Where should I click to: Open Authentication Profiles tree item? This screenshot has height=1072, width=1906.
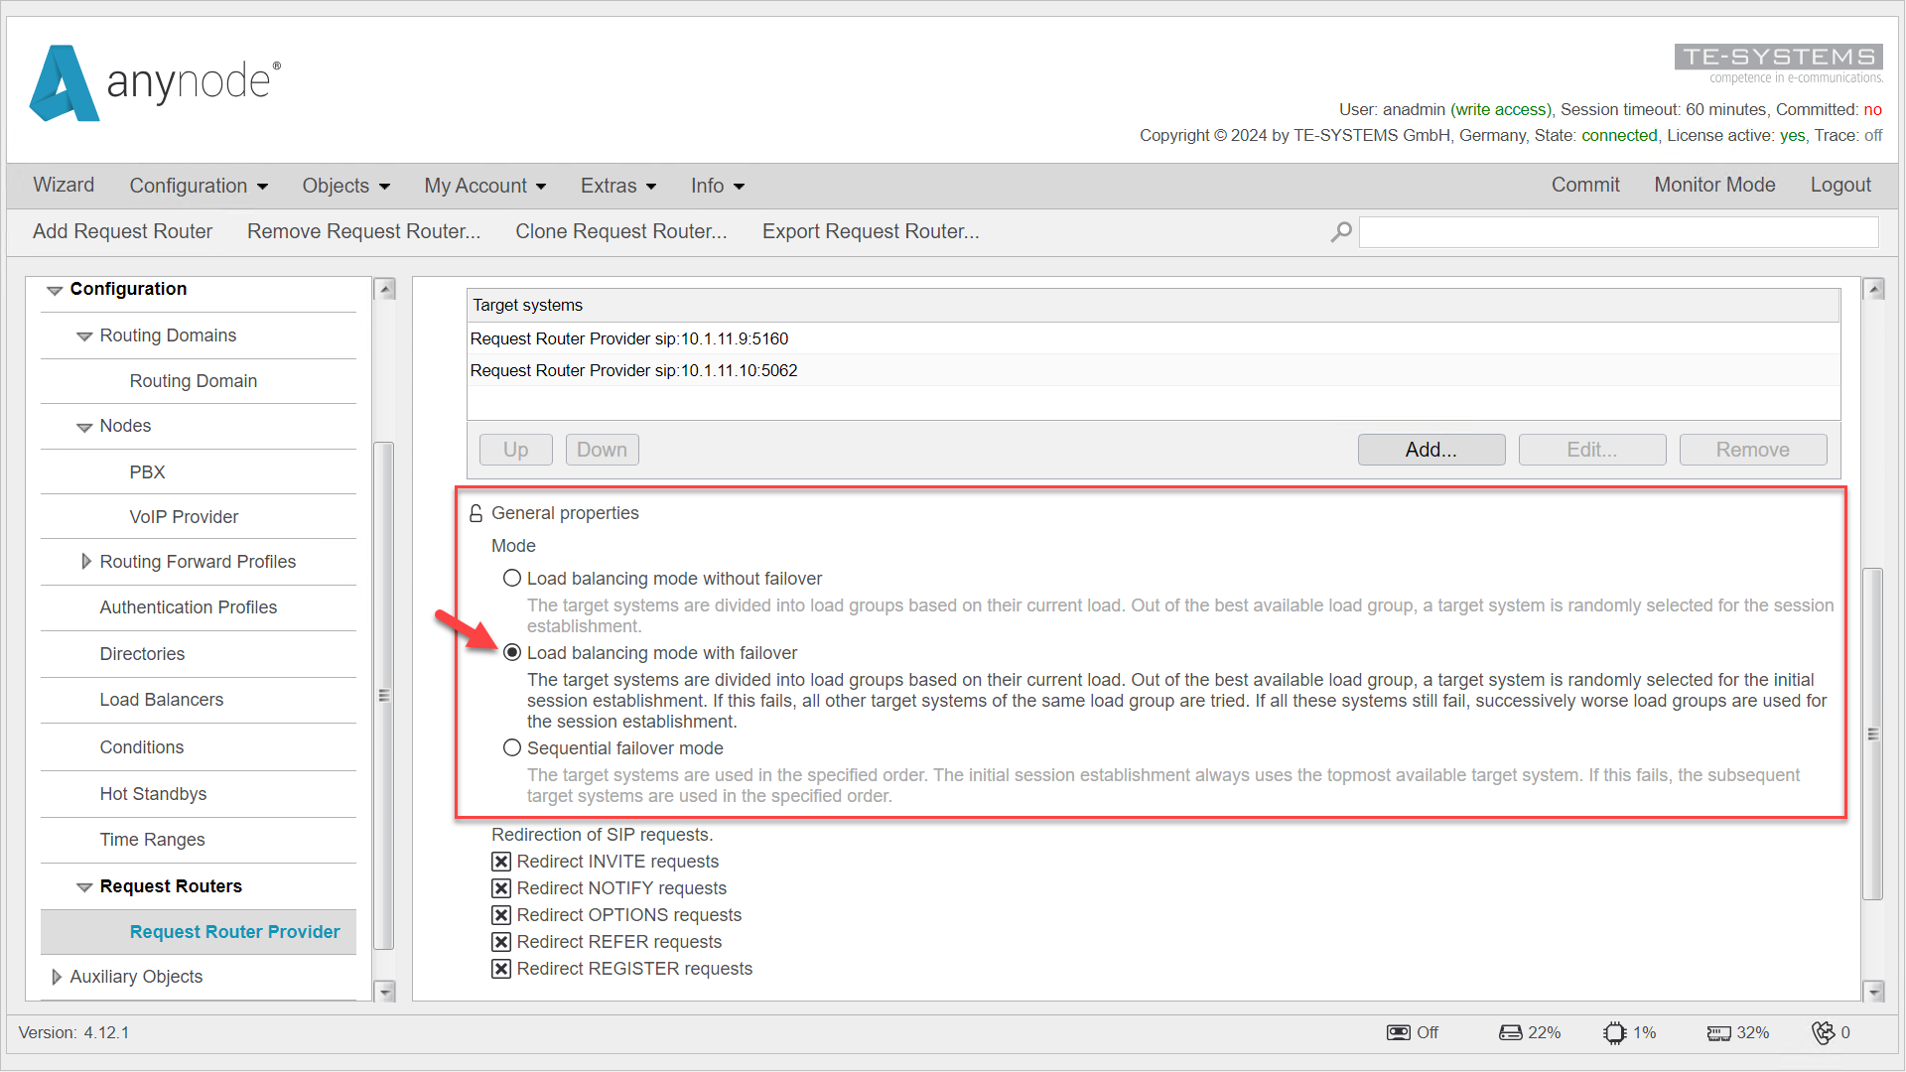coord(189,607)
